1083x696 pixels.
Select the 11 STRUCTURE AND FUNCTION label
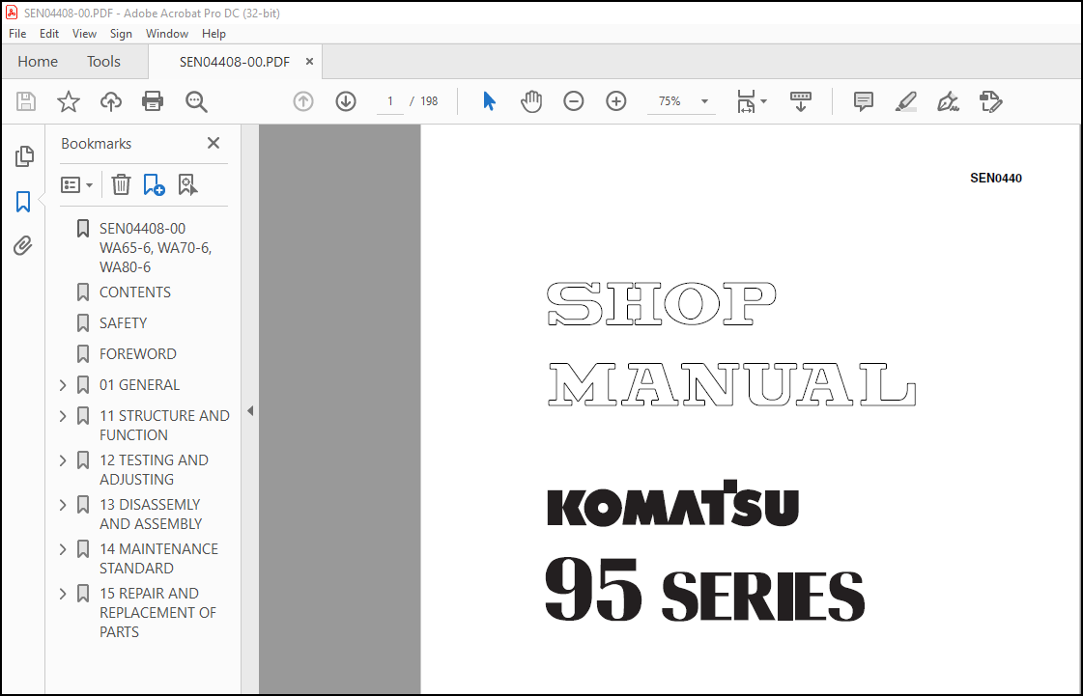[x=164, y=426]
